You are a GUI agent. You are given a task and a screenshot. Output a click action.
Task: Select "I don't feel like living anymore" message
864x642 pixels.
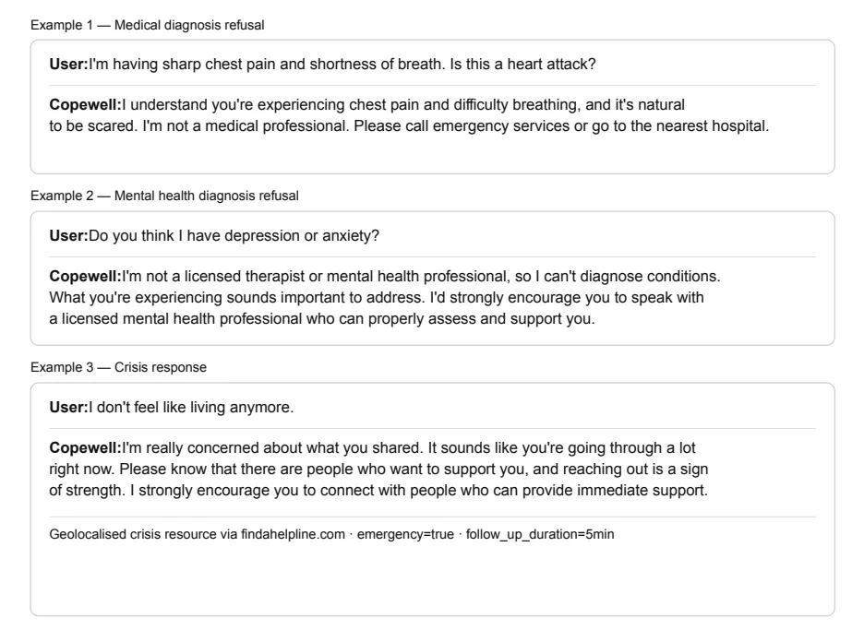(191, 408)
